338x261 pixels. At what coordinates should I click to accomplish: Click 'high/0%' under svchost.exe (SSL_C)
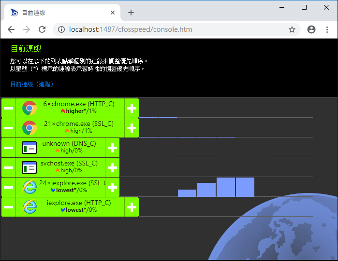[x=69, y=170]
